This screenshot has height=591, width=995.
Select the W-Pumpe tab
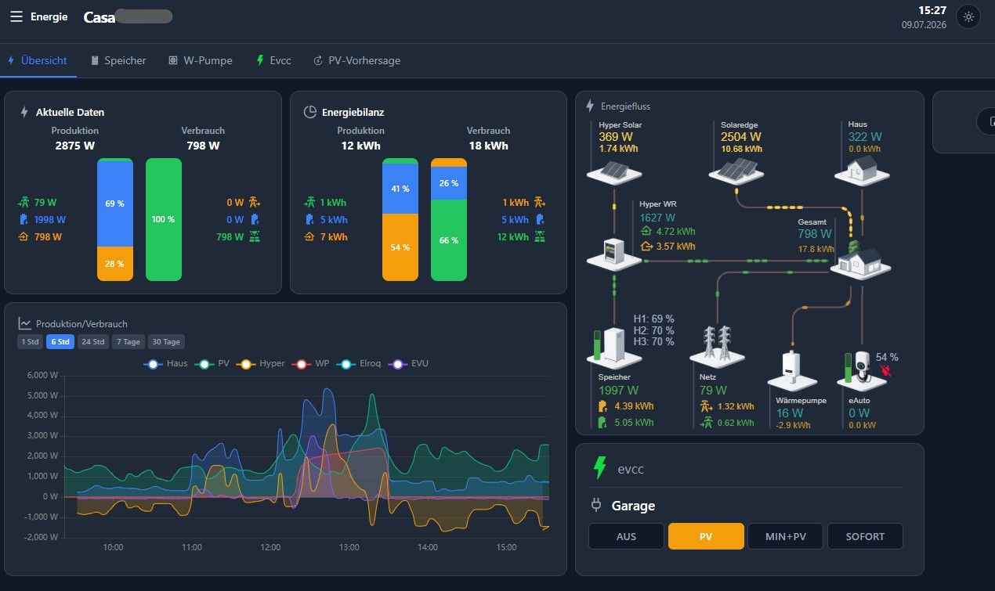pos(200,60)
